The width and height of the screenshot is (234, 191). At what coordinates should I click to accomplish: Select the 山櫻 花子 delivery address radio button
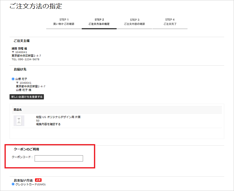pos(13,79)
